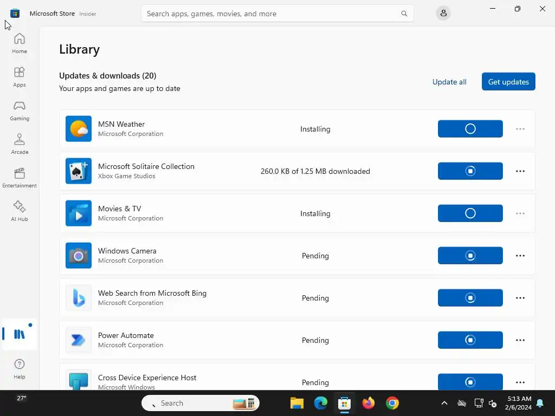
Task: Open more options for Windows Camera
Action: [x=520, y=256]
